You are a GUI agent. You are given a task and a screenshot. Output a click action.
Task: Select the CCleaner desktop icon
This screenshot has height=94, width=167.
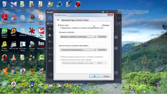pyautogui.click(x=14, y=19)
